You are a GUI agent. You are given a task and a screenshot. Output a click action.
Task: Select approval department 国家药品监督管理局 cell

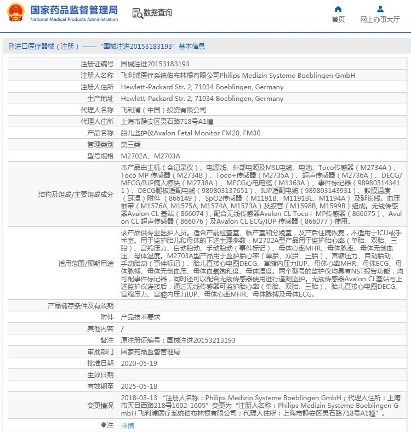pyautogui.click(x=150, y=352)
